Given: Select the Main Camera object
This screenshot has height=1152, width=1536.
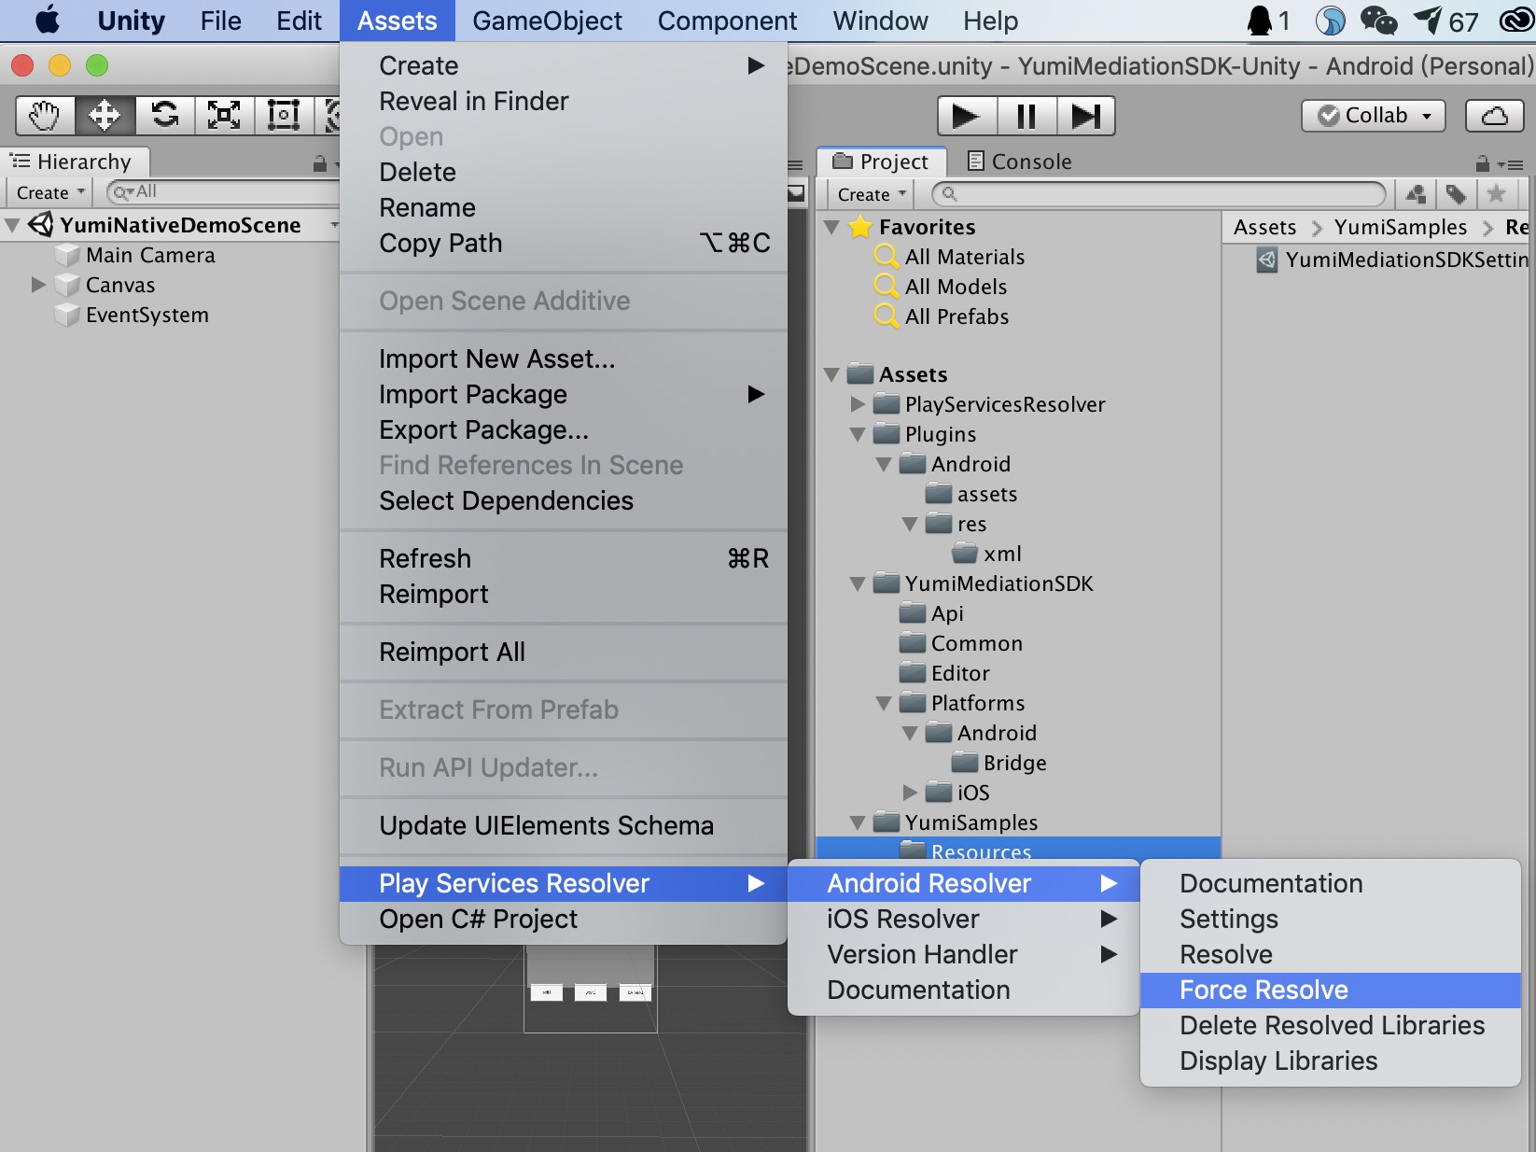Looking at the screenshot, I should [150, 255].
